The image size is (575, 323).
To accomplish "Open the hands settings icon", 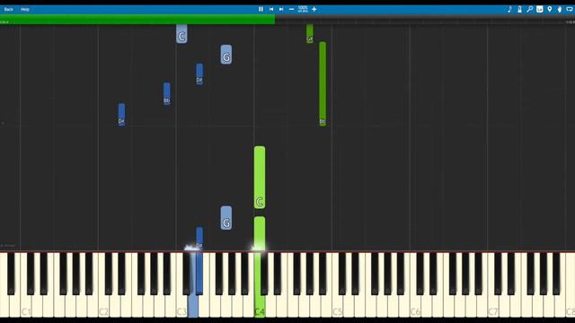I will pos(560,9).
